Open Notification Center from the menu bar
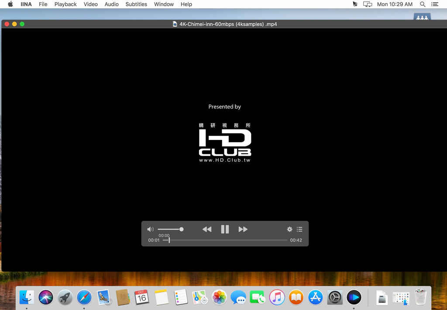The height and width of the screenshot is (310, 447). pos(435,4)
